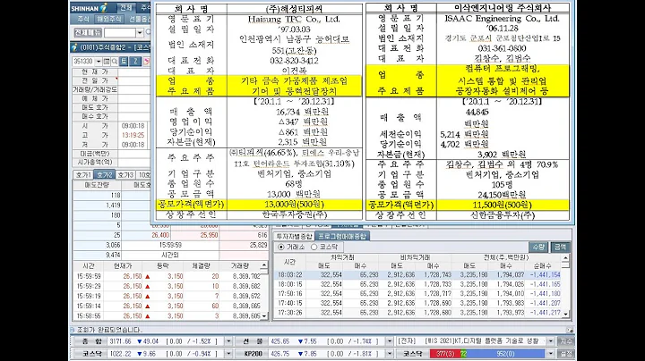Select the 18:03:22 row in program trading table
This screenshot has width=645, height=361.
[x=417, y=275]
